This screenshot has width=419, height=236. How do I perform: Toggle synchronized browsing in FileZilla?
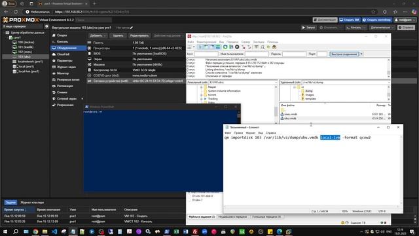[x=268, y=47]
